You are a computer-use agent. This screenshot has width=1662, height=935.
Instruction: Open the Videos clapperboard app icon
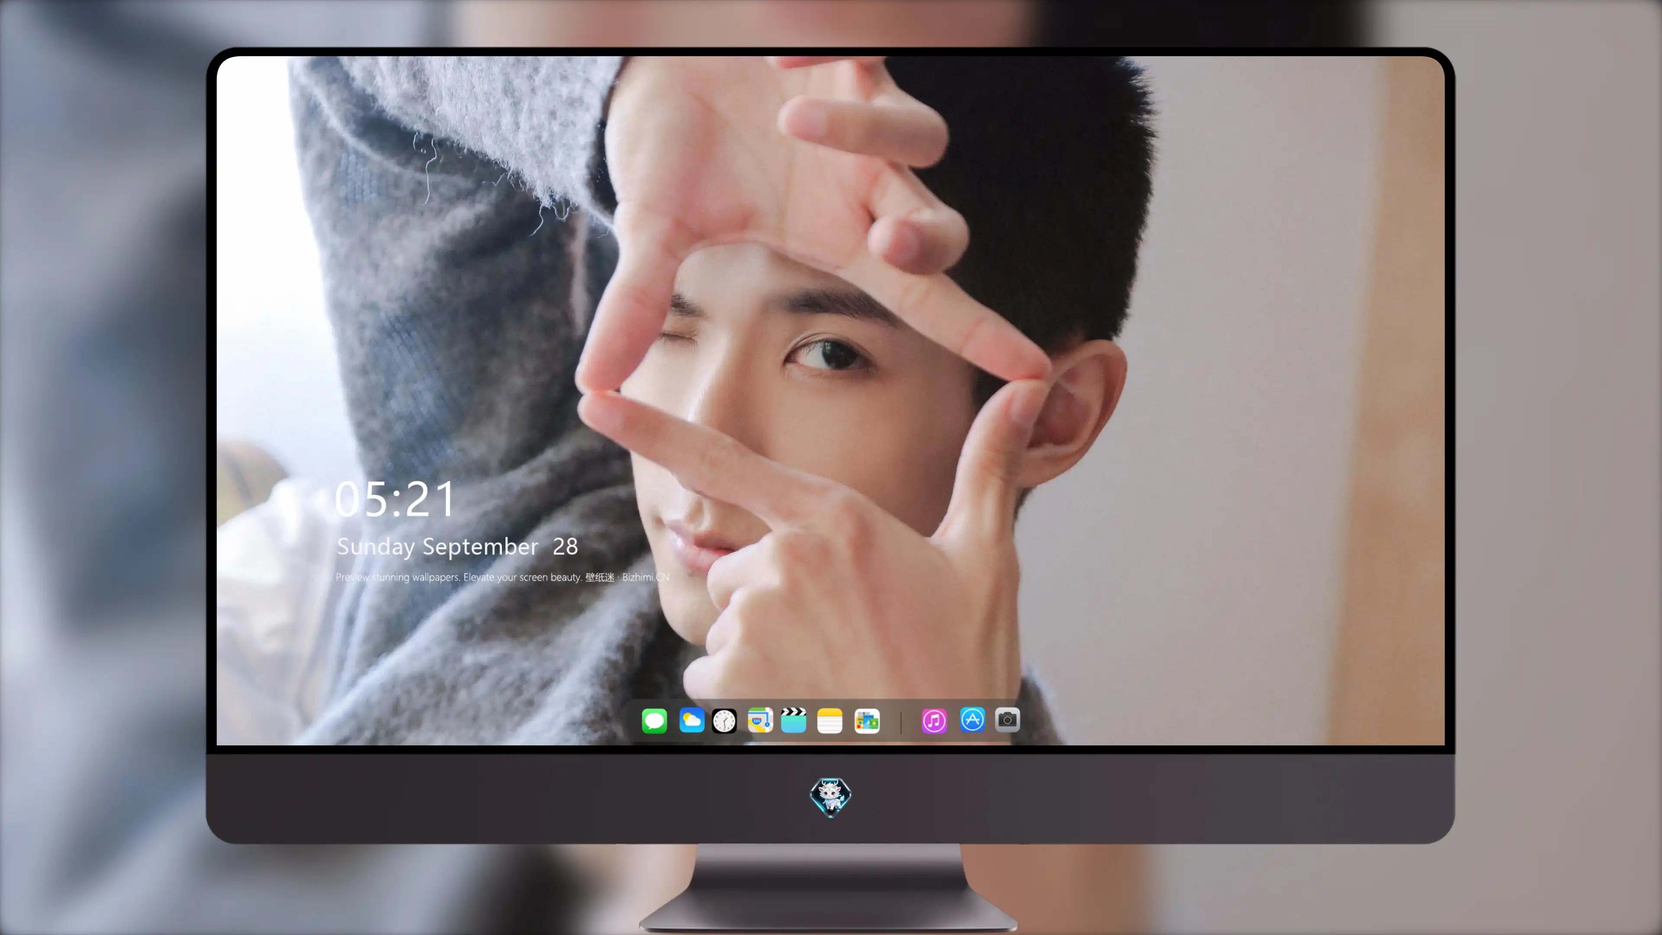click(x=794, y=720)
